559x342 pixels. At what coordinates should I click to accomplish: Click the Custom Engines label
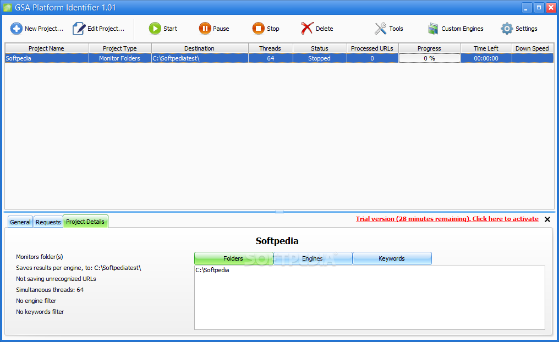click(462, 29)
